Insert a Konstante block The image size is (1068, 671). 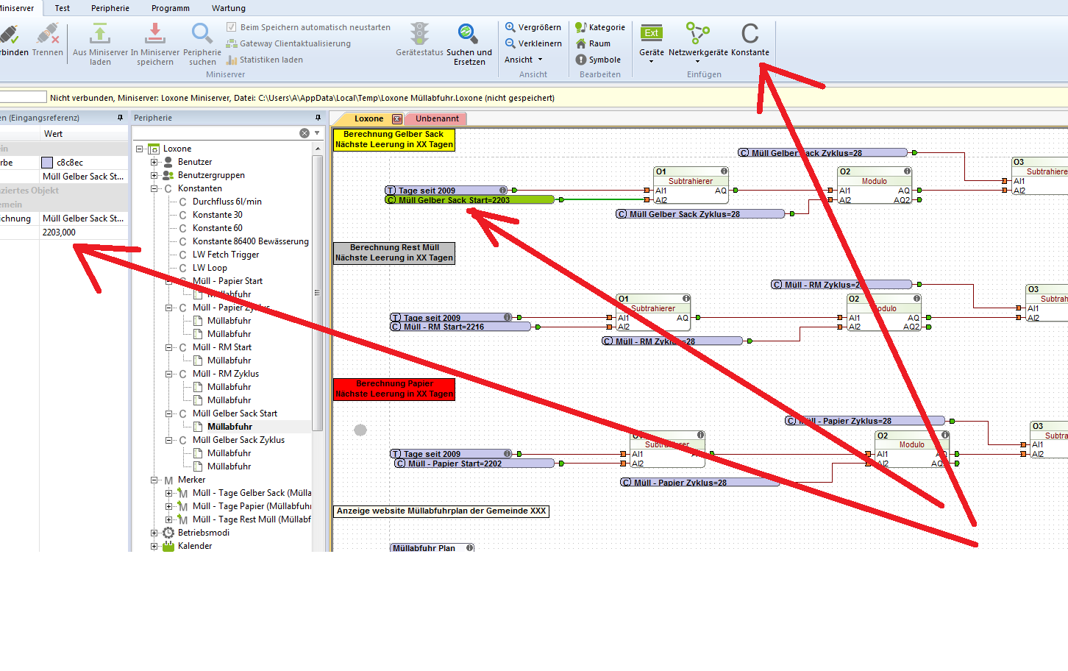pyautogui.click(x=750, y=40)
